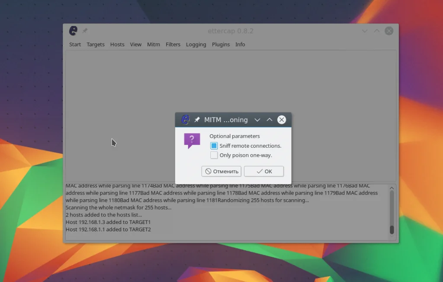Click log line 'Host 192.168.1.3 added to TARGET1'
Screen dimensions: 443x282
[x=108, y=222]
